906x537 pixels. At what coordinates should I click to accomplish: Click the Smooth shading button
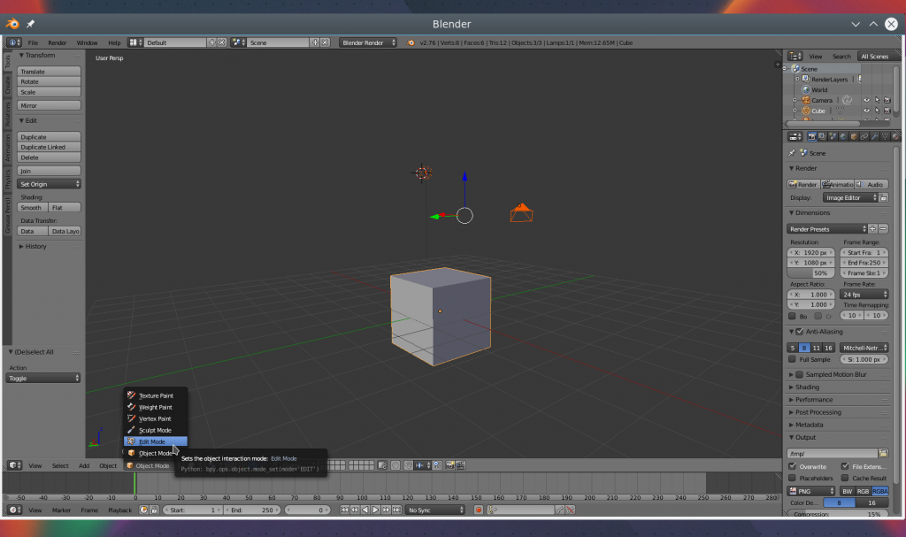tap(32, 208)
